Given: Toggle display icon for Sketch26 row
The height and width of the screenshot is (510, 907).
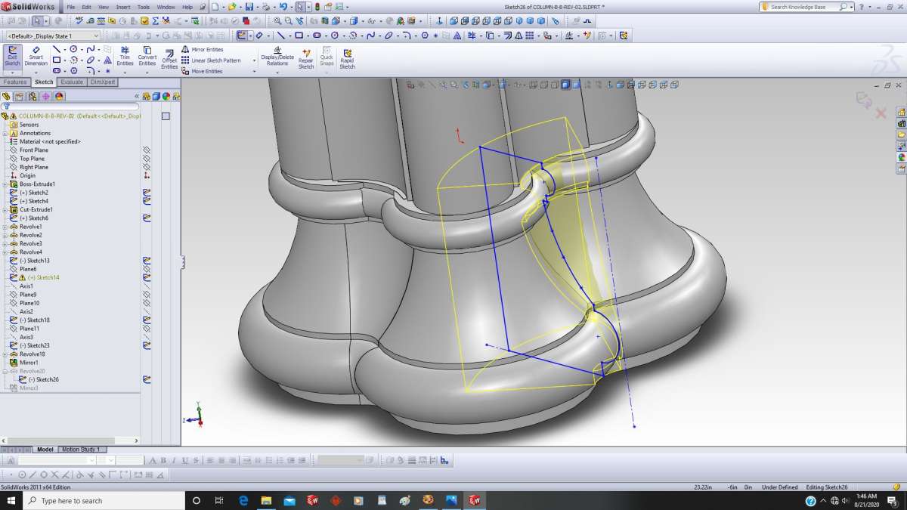Looking at the screenshot, I should [147, 379].
